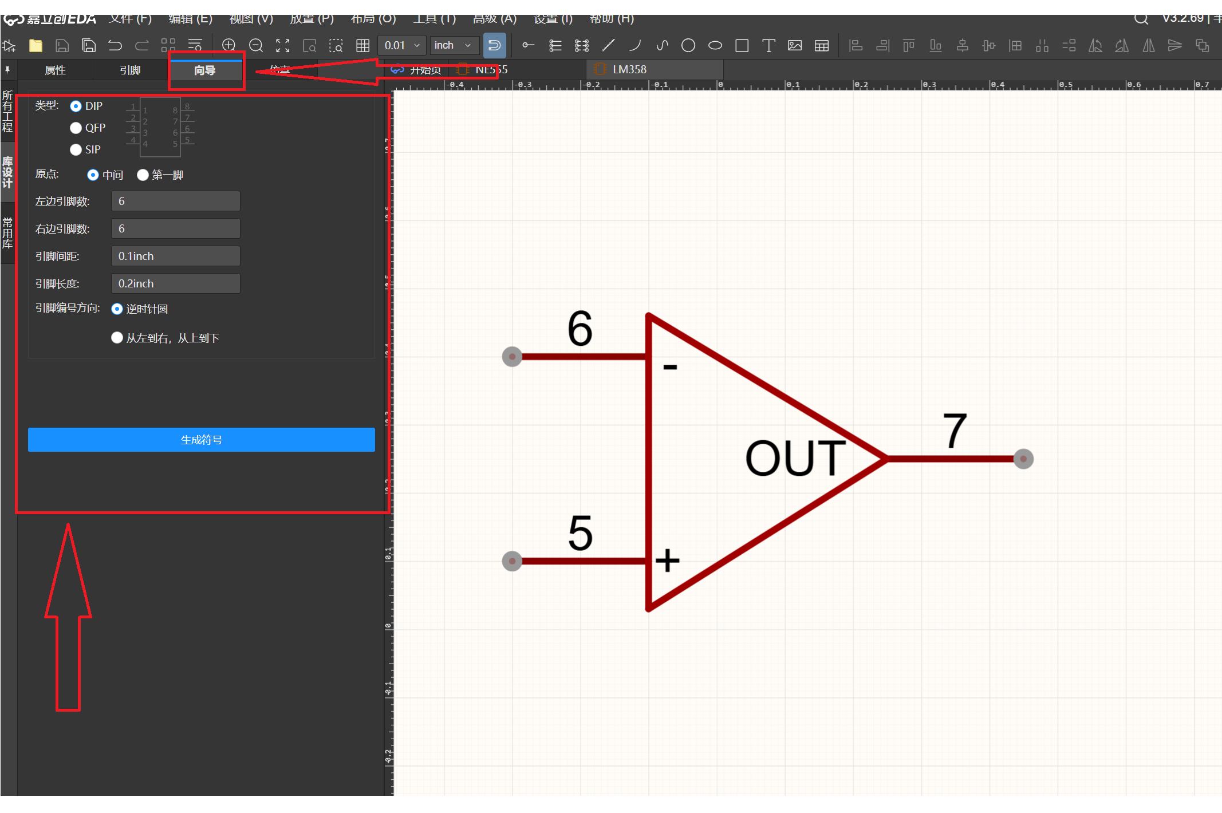Select the circle drawing tool
The image size is (1222, 813).
(688, 46)
